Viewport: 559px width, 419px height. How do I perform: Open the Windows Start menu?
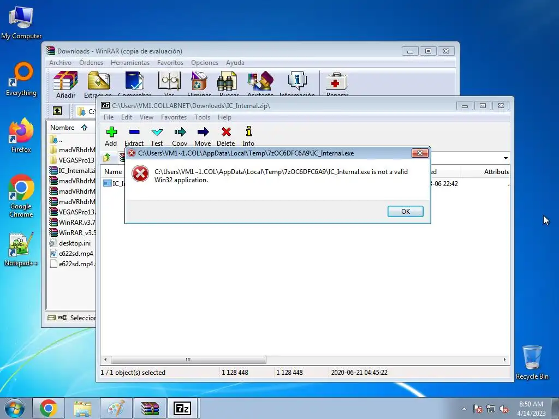15,408
